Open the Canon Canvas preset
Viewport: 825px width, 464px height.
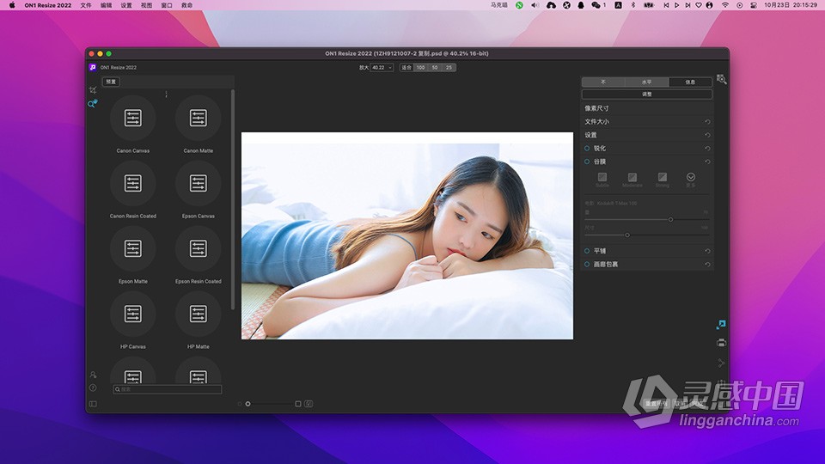pyautogui.click(x=133, y=118)
